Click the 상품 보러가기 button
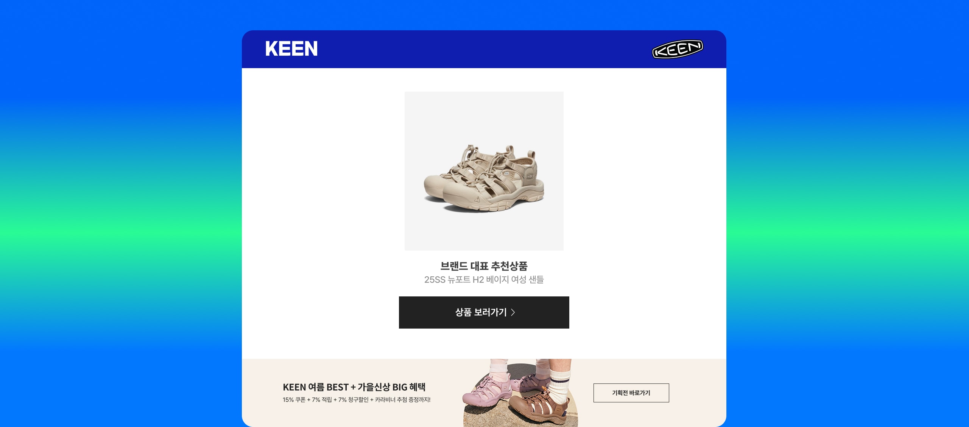The height and width of the screenshot is (427, 969). pos(484,312)
